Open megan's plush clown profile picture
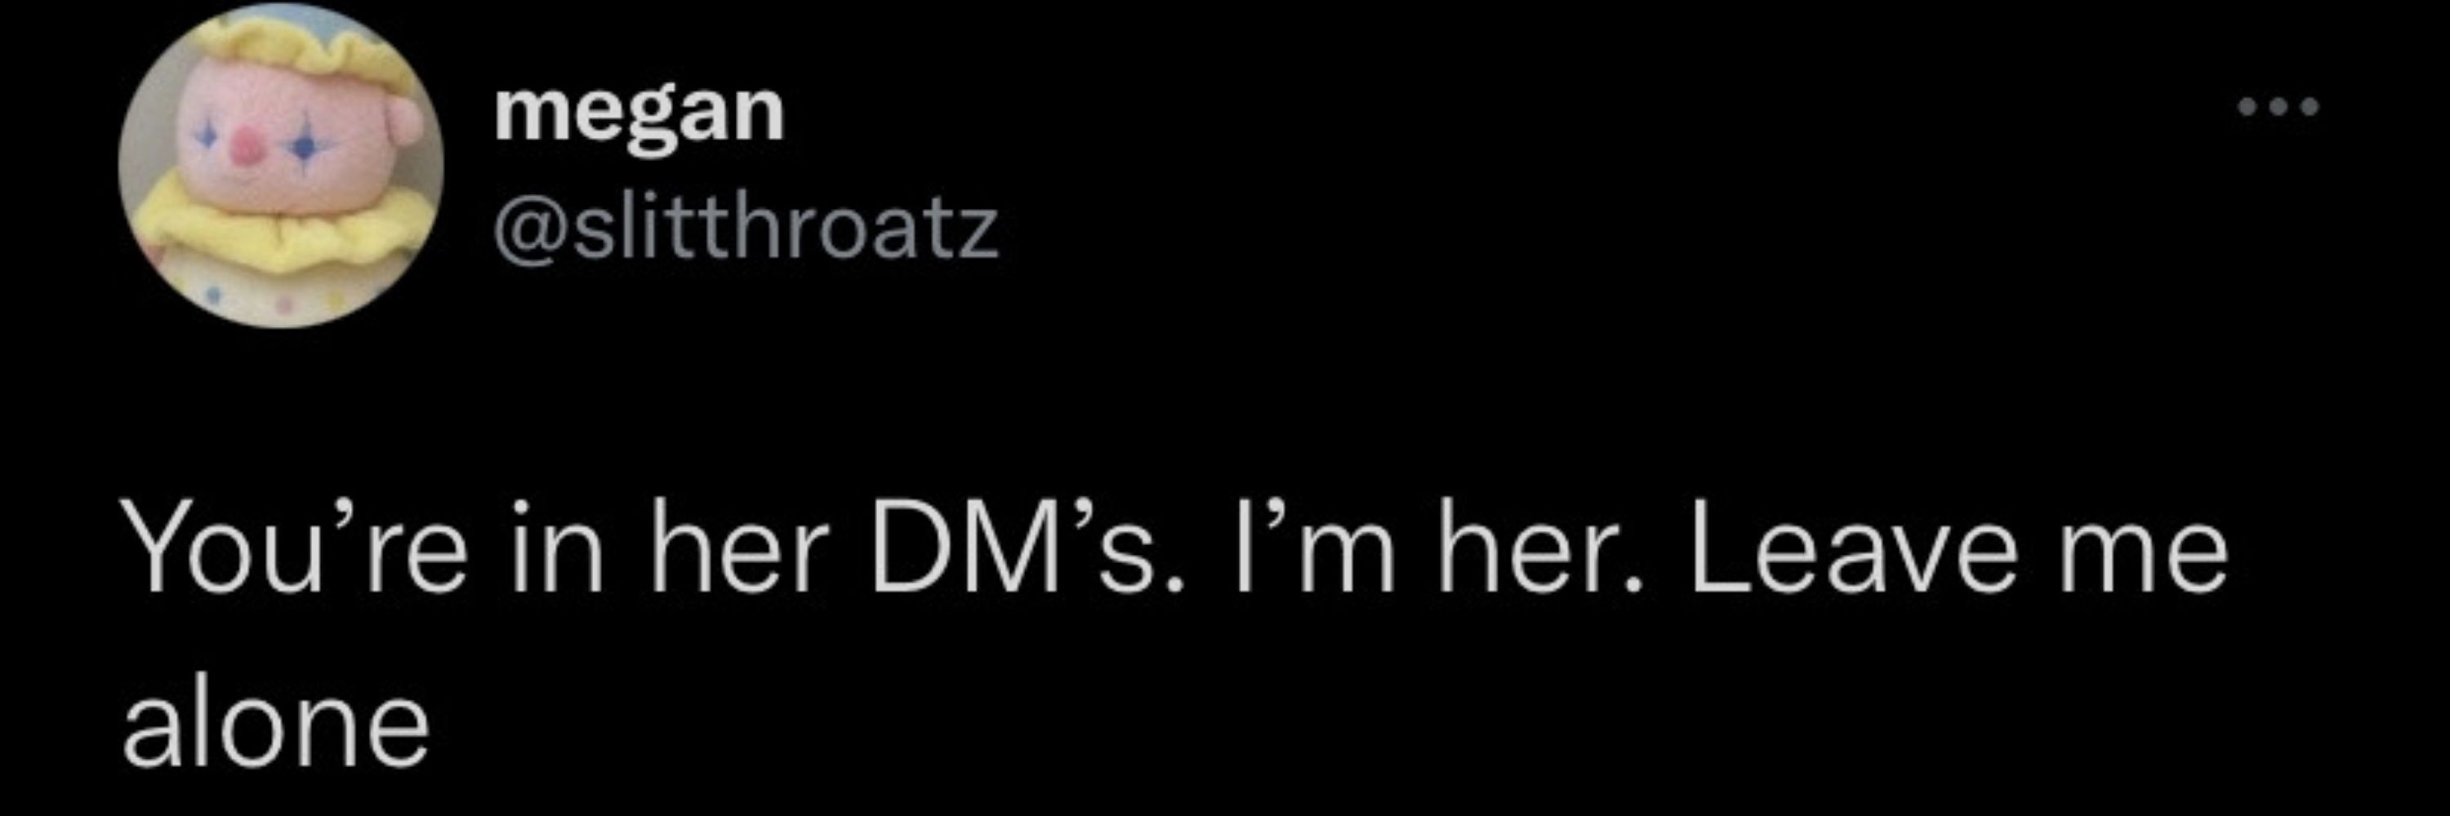The image size is (2450, 816). [282, 166]
